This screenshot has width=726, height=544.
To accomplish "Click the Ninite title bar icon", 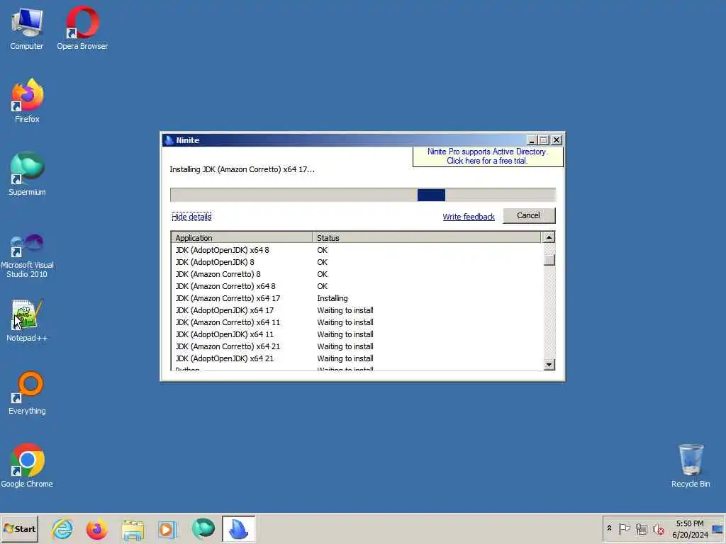I will (169, 140).
